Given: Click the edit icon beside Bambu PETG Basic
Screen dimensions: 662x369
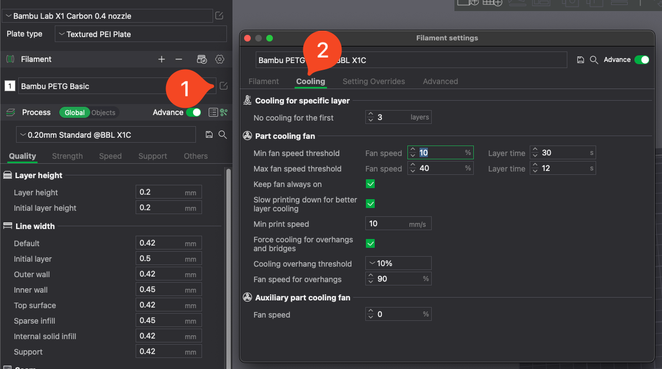Looking at the screenshot, I should coord(223,86).
